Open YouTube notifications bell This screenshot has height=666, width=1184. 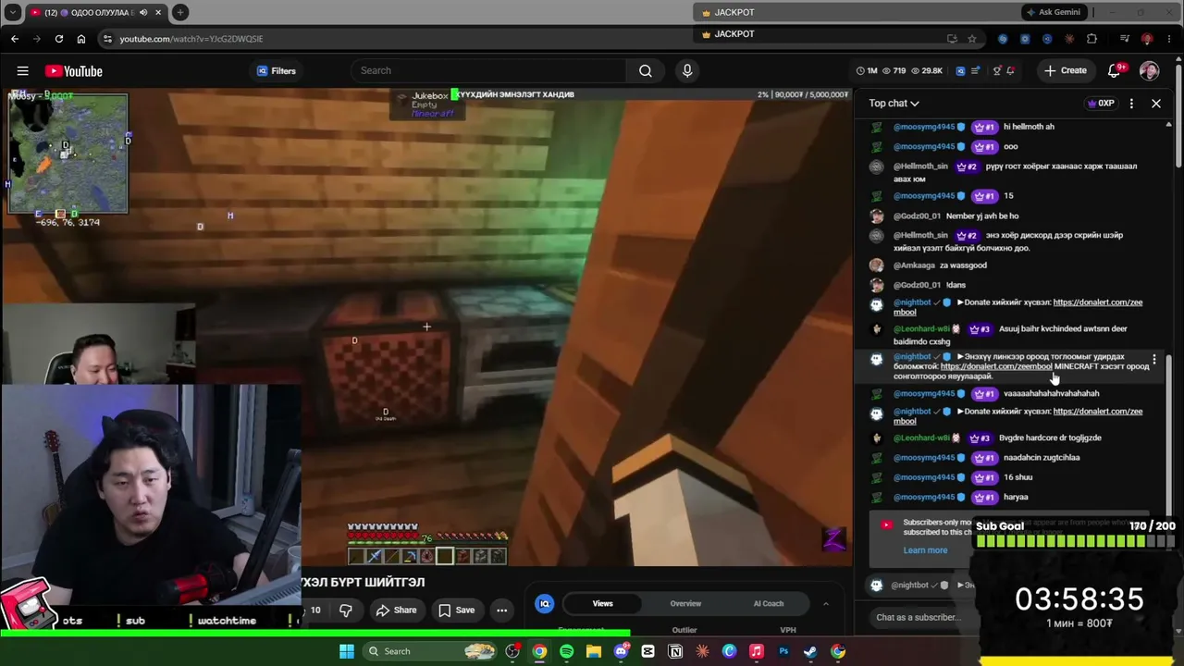coord(1115,70)
